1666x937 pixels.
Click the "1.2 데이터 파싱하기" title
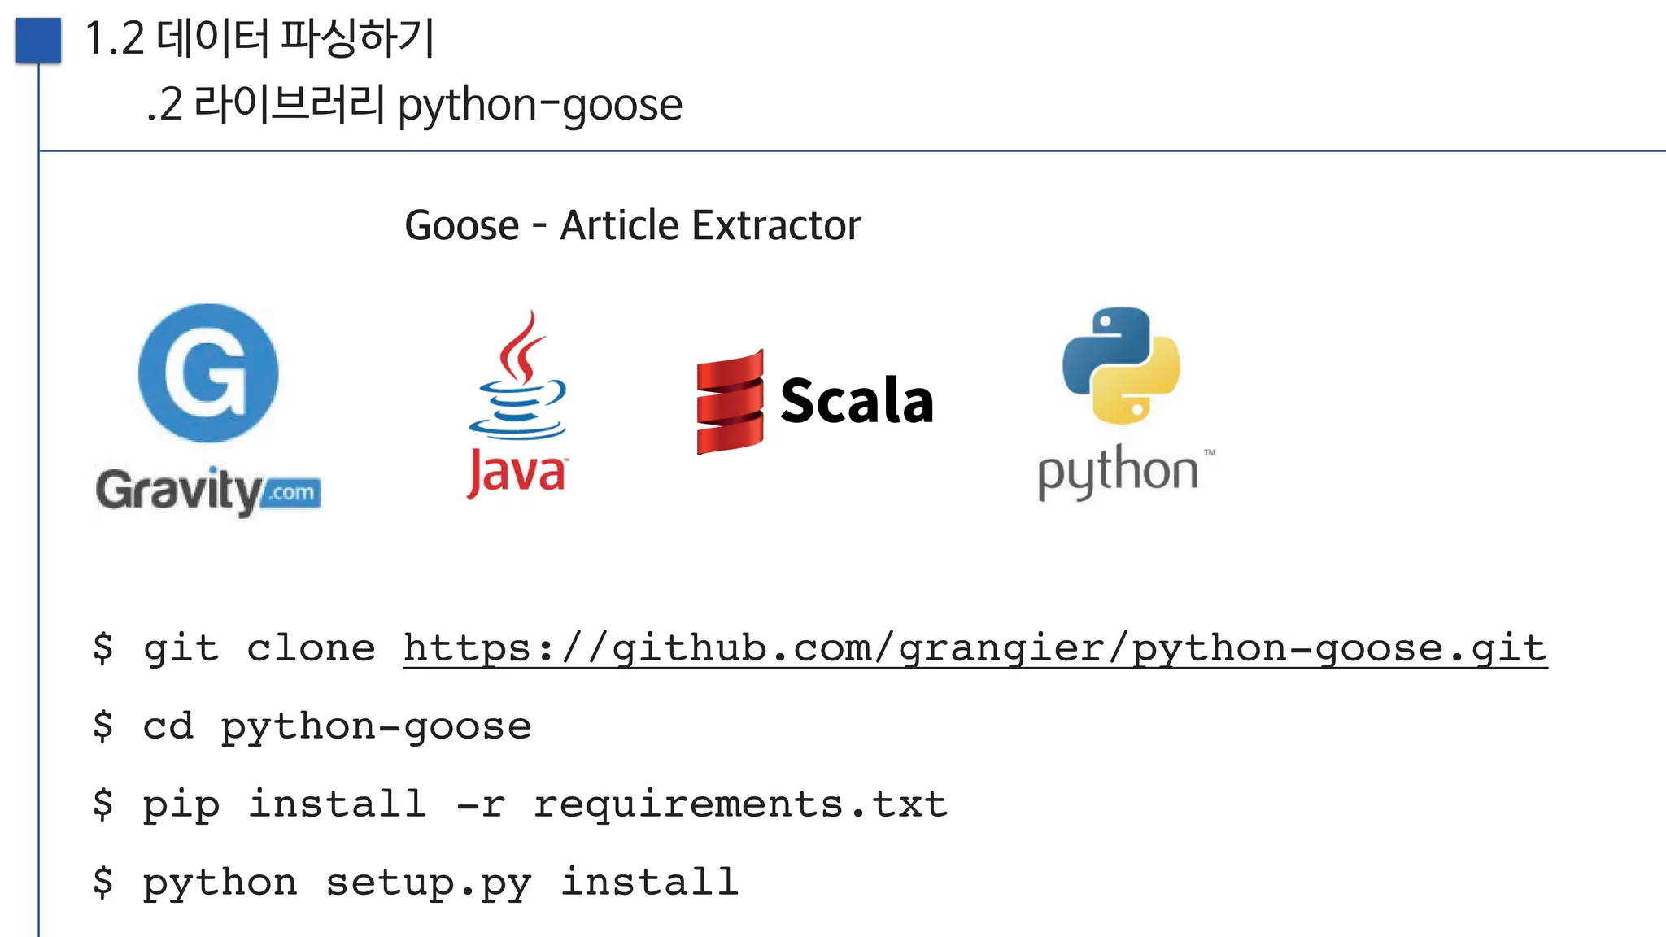pyautogui.click(x=259, y=38)
